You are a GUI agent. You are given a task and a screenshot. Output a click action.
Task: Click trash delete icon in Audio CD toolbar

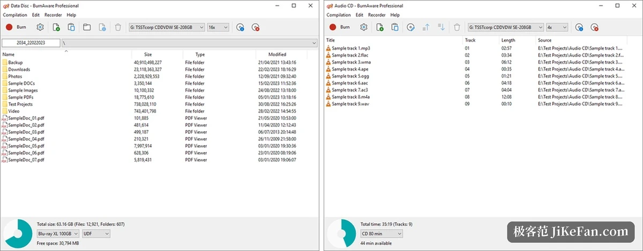pos(457,27)
